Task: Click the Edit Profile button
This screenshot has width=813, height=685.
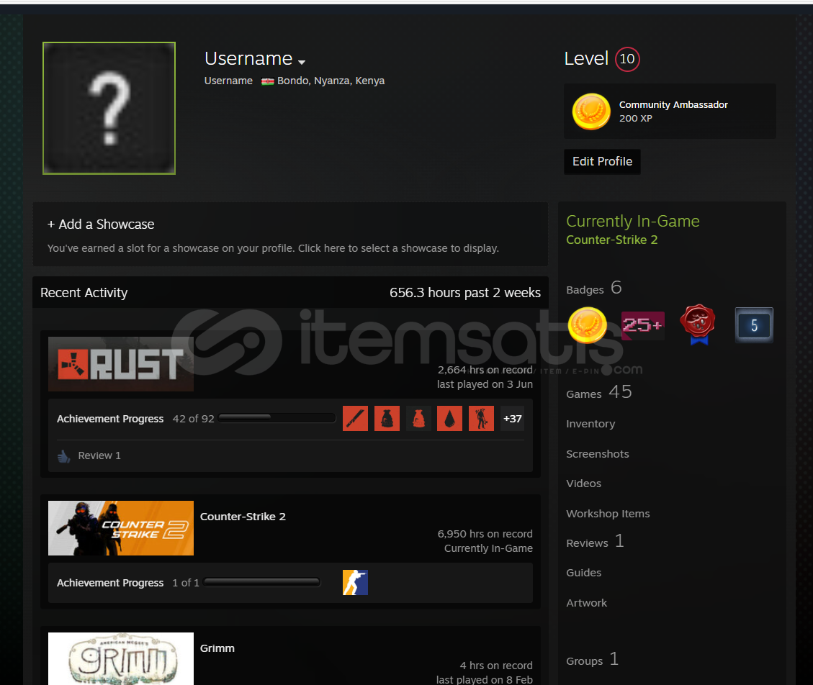Action: pyautogui.click(x=602, y=162)
